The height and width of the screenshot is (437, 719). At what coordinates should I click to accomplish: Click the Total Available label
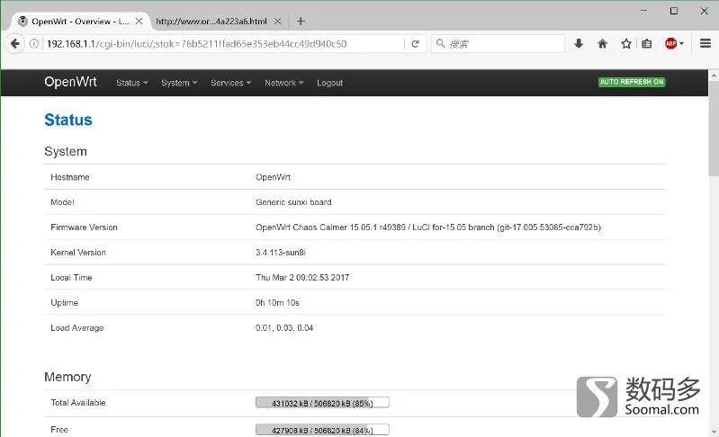click(78, 403)
